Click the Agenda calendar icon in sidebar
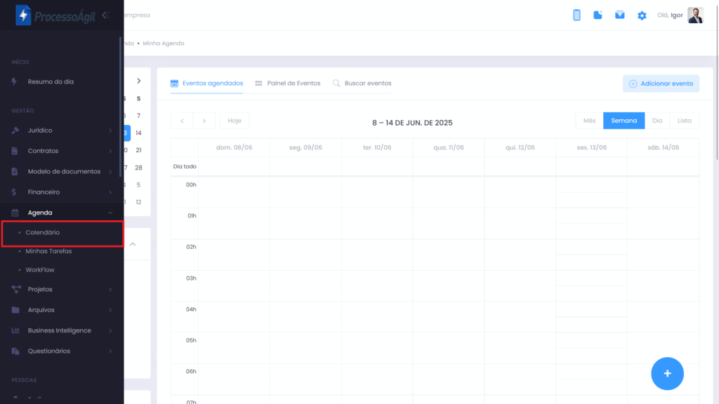Screen dimensions: 719x404 pos(15,213)
